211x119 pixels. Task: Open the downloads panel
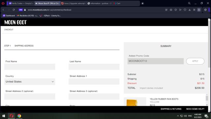coord(190,10)
